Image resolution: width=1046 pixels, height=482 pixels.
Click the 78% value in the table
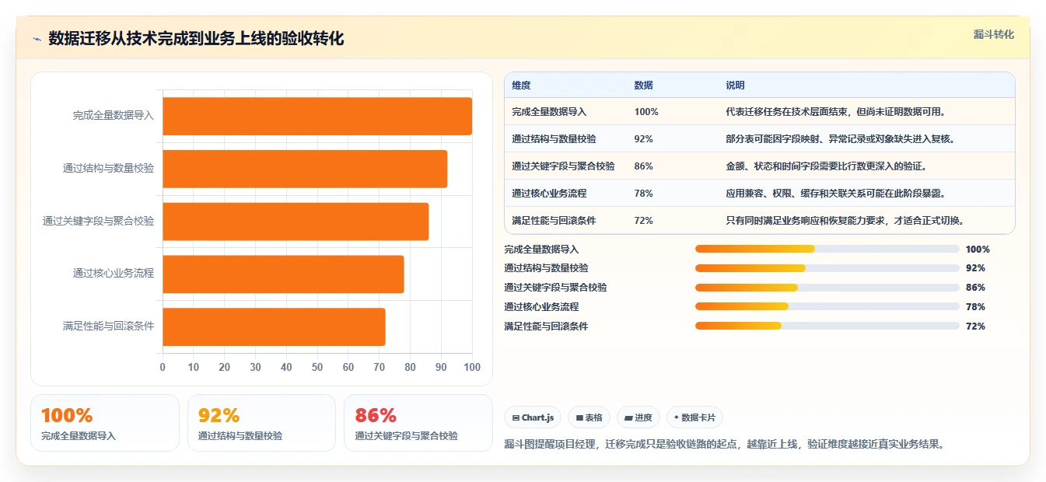643,193
